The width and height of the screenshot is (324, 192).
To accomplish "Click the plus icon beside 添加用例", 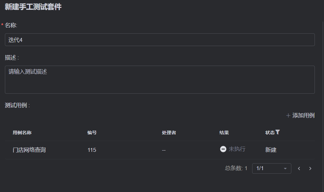I will [x=288, y=115].
